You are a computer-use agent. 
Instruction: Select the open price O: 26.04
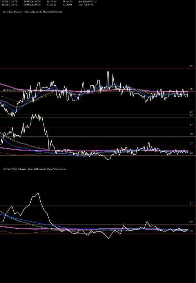point(52,2)
